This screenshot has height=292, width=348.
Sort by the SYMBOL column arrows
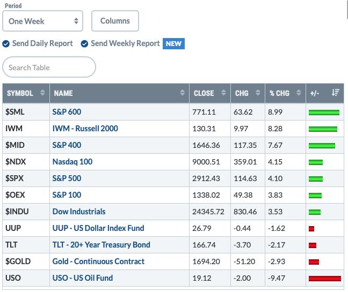[x=42, y=92]
